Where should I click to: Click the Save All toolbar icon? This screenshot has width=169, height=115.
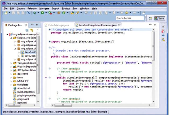[18, 13]
